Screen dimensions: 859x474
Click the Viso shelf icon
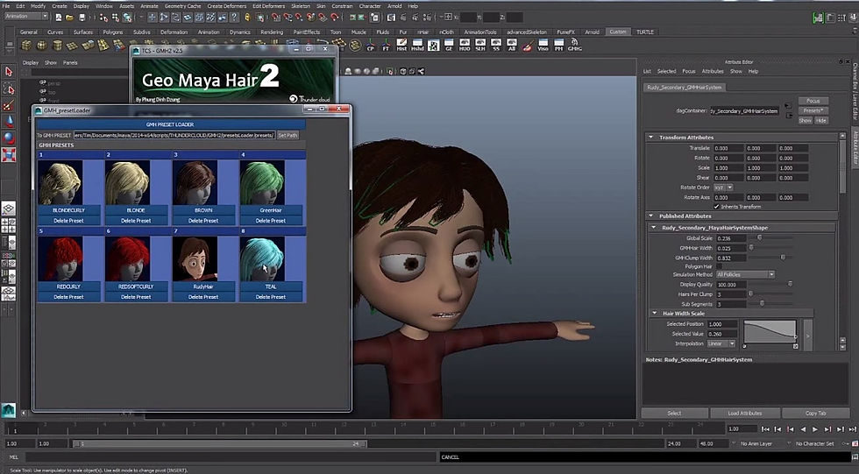pyautogui.click(x=543, y=45)
